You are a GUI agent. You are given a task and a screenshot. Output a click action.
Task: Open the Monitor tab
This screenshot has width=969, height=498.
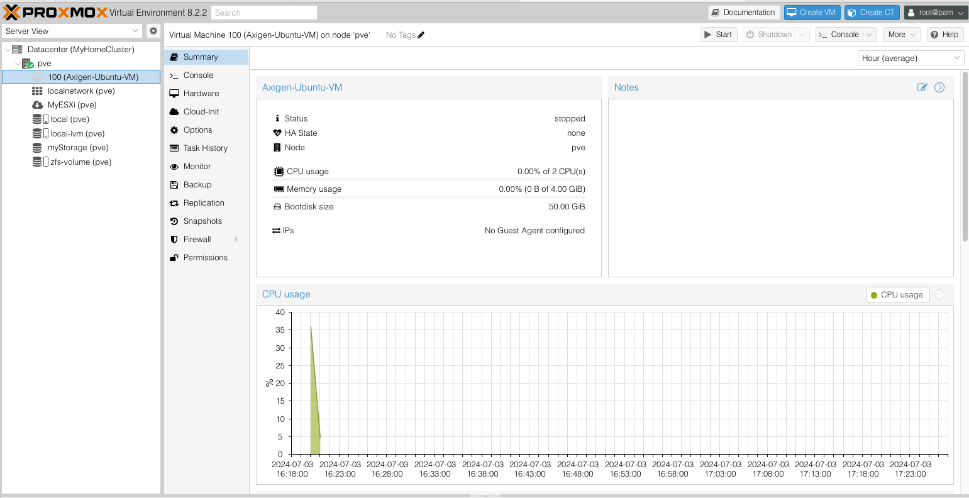click(206, 167)
